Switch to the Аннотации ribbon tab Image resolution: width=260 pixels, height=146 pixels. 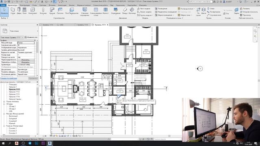[62, 5]
